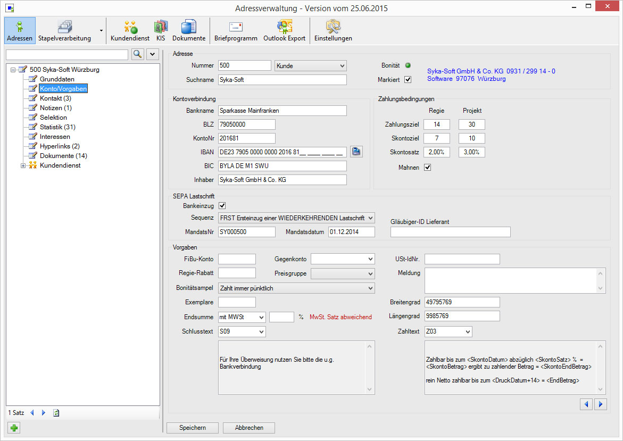This screenshot has height=441, width=623.
Task: Open the KIS module
Action: point(160,30)
